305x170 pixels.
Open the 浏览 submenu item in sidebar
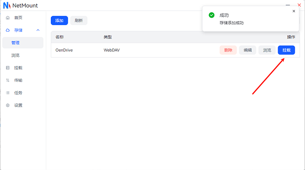[23, 55]
